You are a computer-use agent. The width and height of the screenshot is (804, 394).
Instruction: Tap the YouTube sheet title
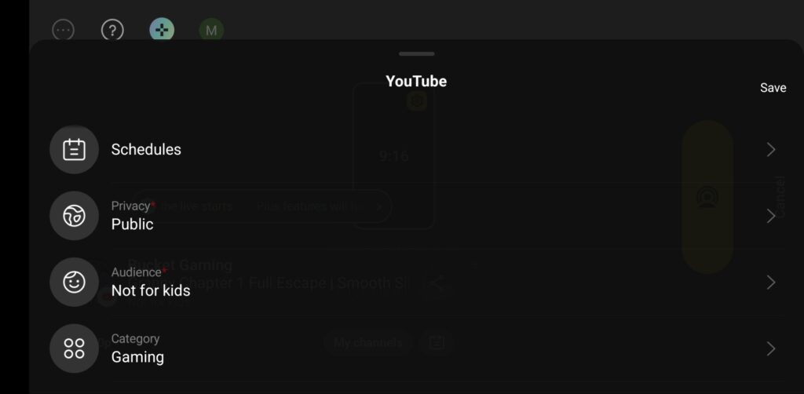(416, 82)
